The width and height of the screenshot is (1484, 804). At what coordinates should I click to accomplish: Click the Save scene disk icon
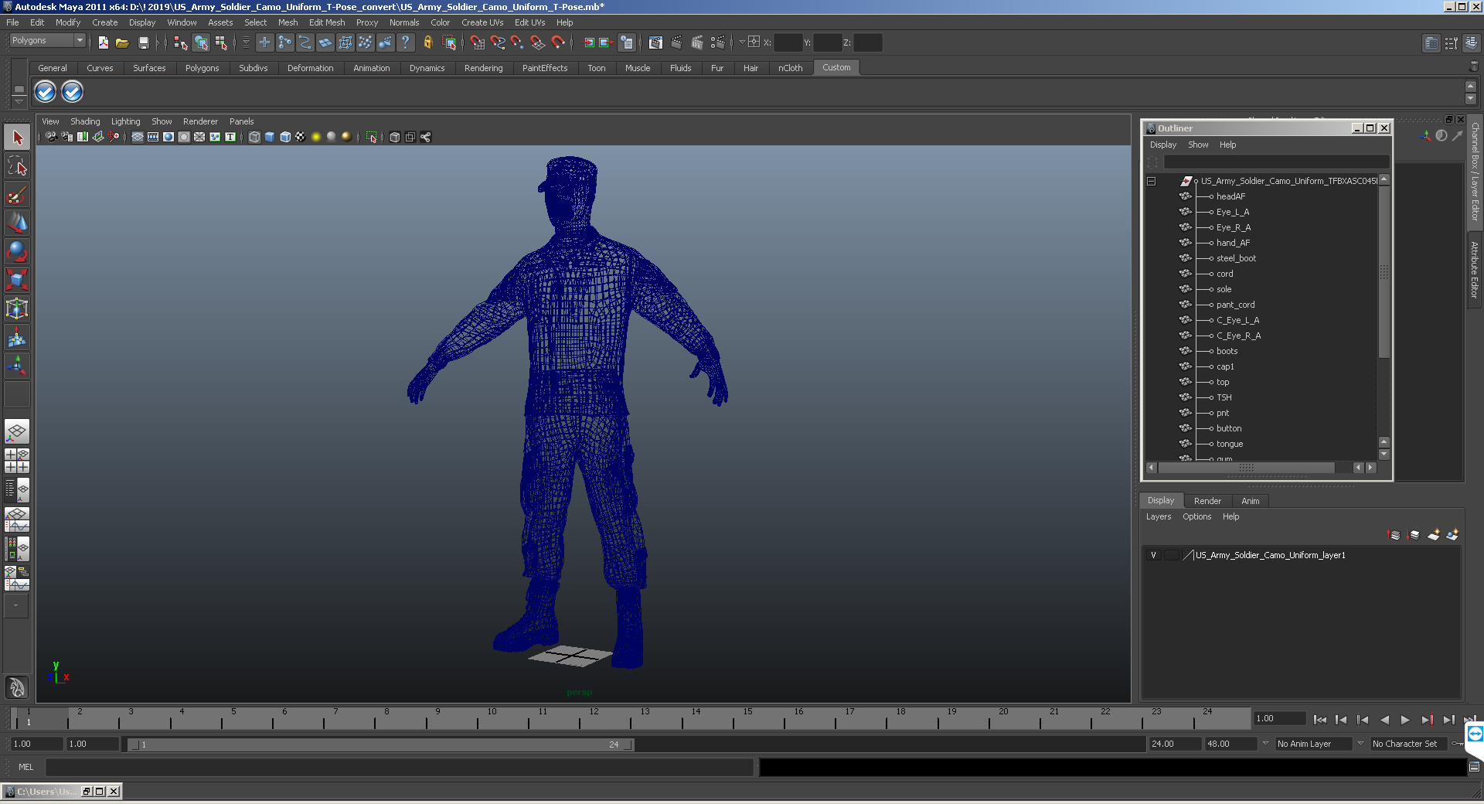click(x=143, y=43)
